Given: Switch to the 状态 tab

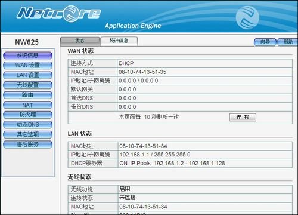Looking at the screenshot, I should pos(80,41).
